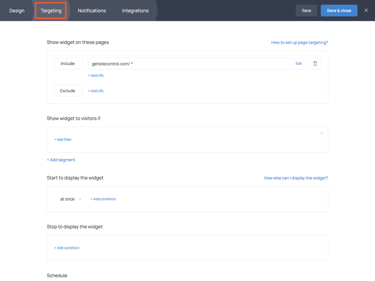Remove the empty visitor filter block
The width and height of the screenshot is (375, 281).
tap(322, 133)
